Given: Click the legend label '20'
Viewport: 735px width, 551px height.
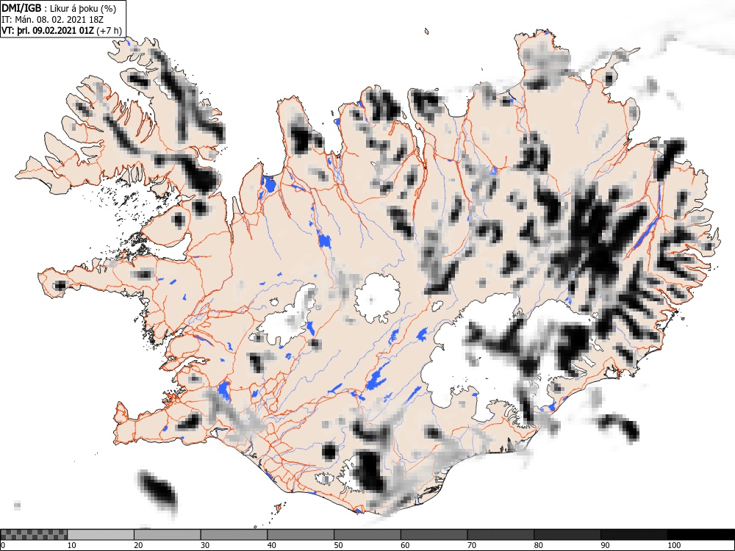Looking at the screenshot, I should pos(138,545).
